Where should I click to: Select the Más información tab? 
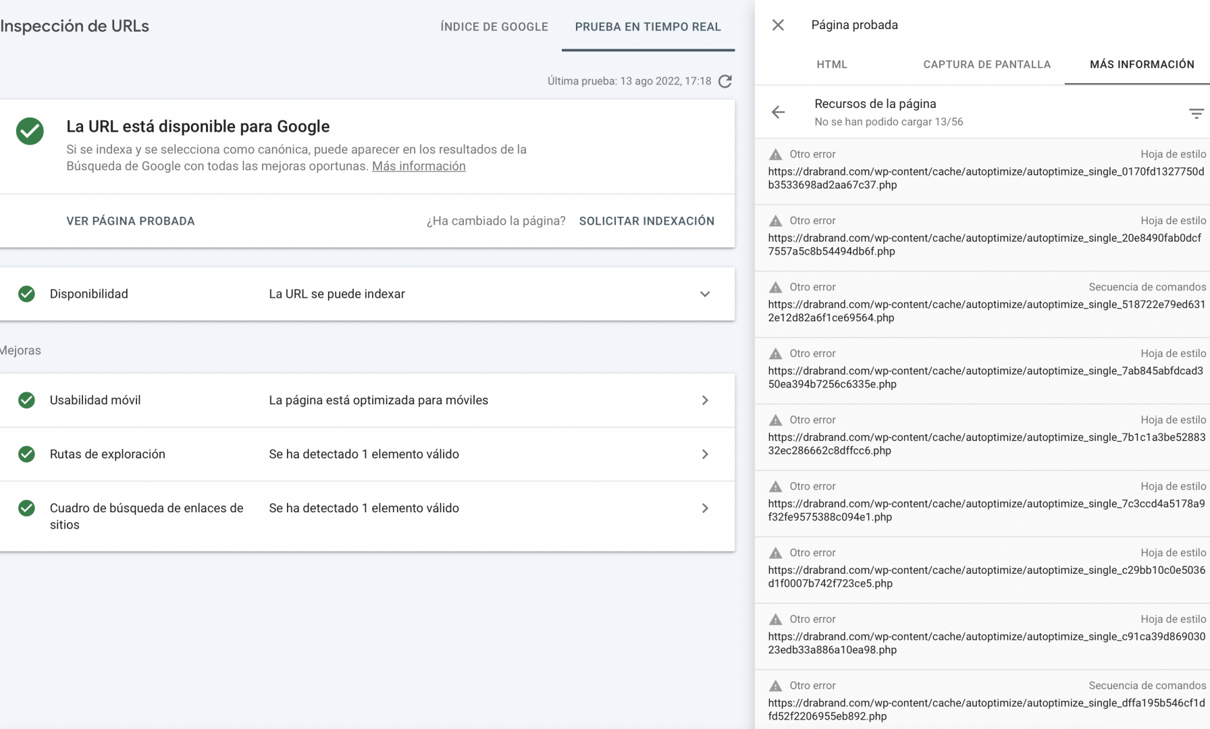1142,64
